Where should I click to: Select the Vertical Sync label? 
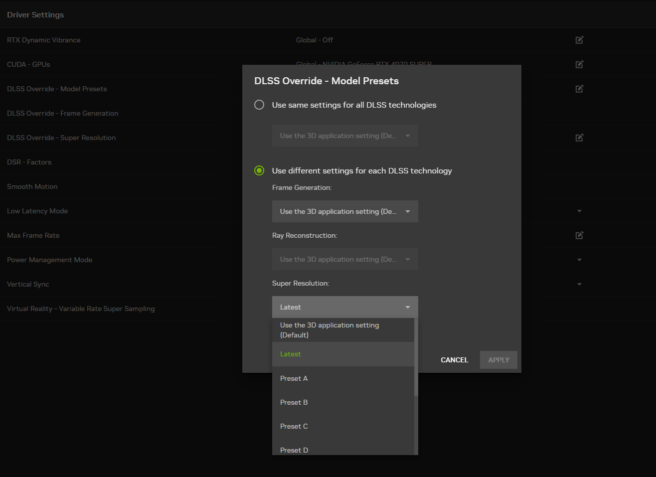click(28, 284)
